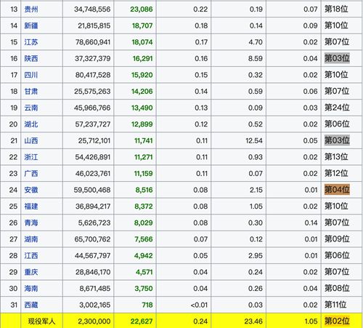Select the 现役军人 cell in yellow row
This screenshot has height=328, width=363.
click(41, 321)
